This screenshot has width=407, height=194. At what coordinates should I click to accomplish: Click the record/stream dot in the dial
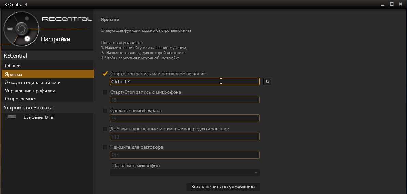[x=27, y=18]
